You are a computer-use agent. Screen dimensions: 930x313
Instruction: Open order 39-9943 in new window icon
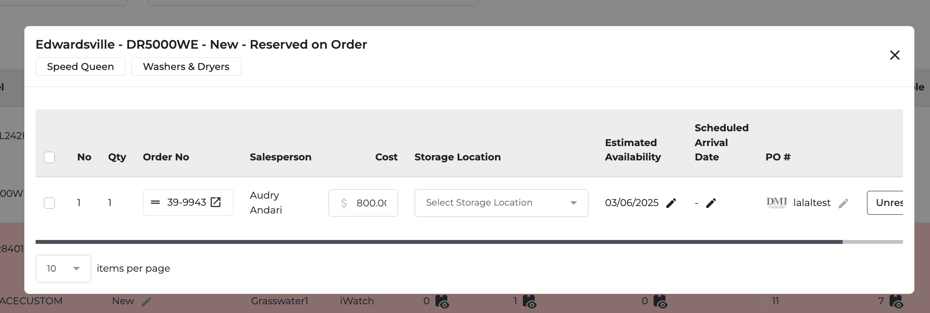click(x=216, y=202)
